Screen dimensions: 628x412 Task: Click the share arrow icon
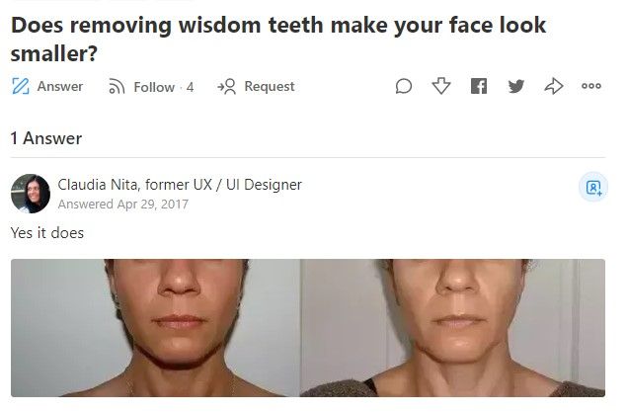[x=553, y=87]
